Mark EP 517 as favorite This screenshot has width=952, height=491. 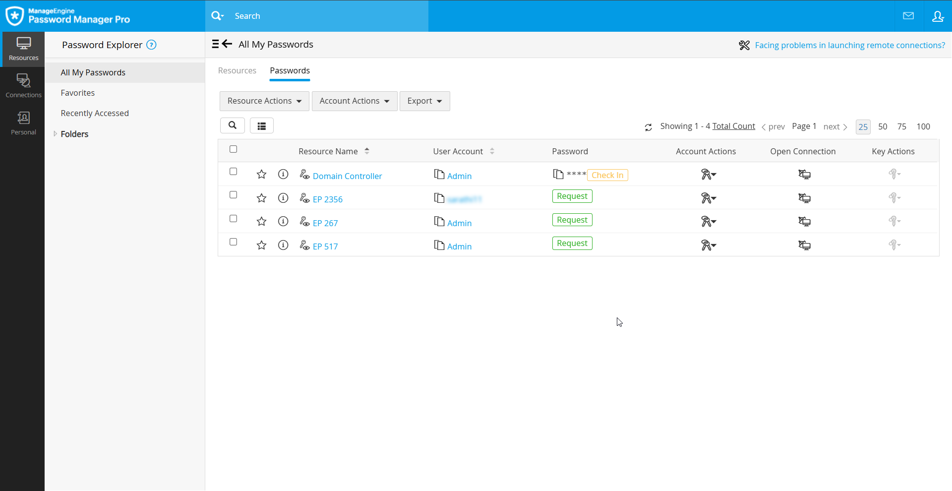[x=261, y=245]
